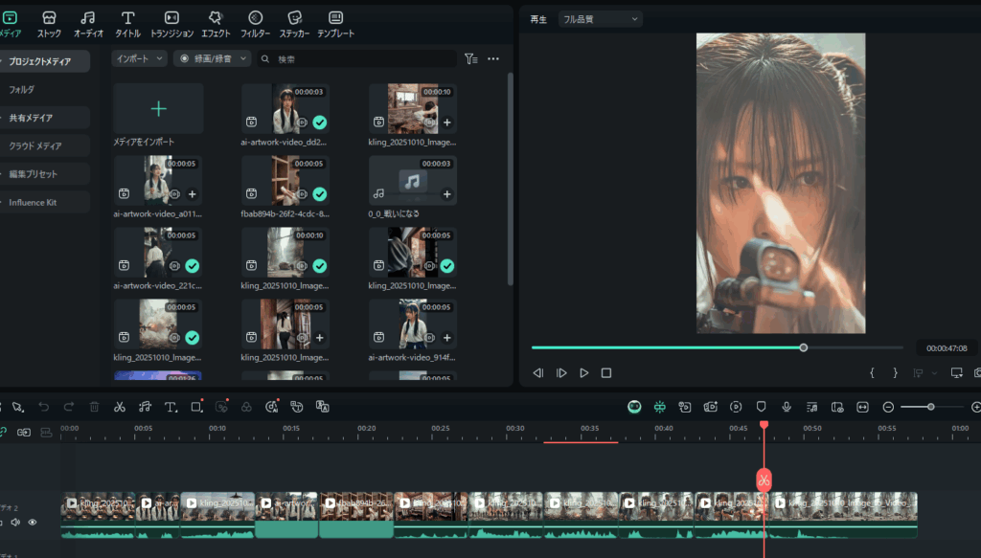
Task: Toggle the eye visibility icon on video track
Action: pyautogui.click(x=33, y=523)
